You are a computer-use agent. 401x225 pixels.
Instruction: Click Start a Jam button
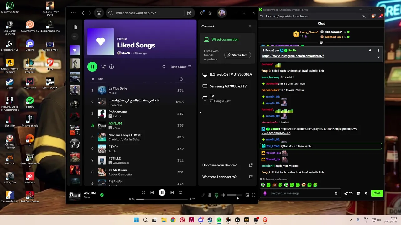click(x=237, y=55)
